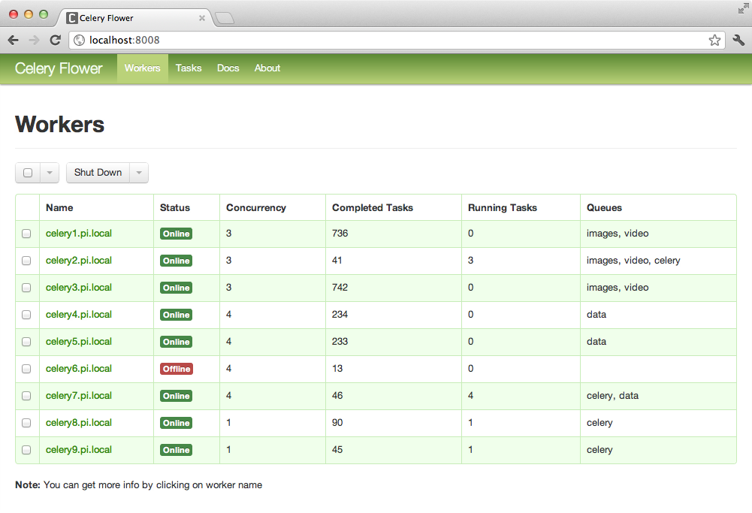This screenshot has width=752, height=513.
Task: Open worker celery5.pi.local details
Action: 79,341
